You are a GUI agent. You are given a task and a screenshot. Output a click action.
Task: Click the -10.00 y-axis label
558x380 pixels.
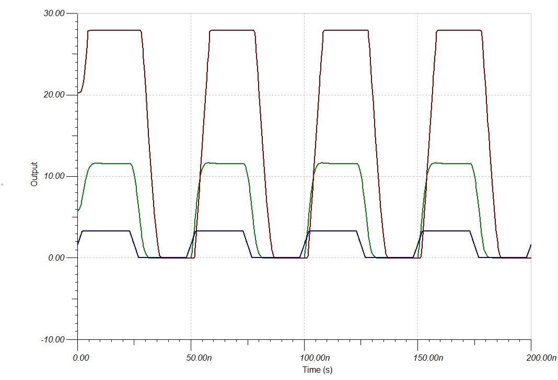pyautogui.click(x=53, y=339)
